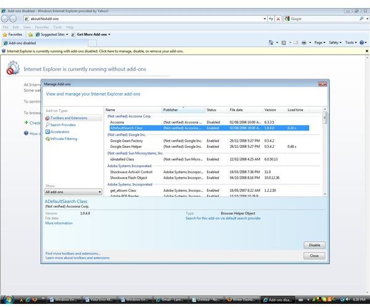Click the Home icon in command bar
Image resolution: width=370 pixels, height=307 pixels.
coord(271,43)
